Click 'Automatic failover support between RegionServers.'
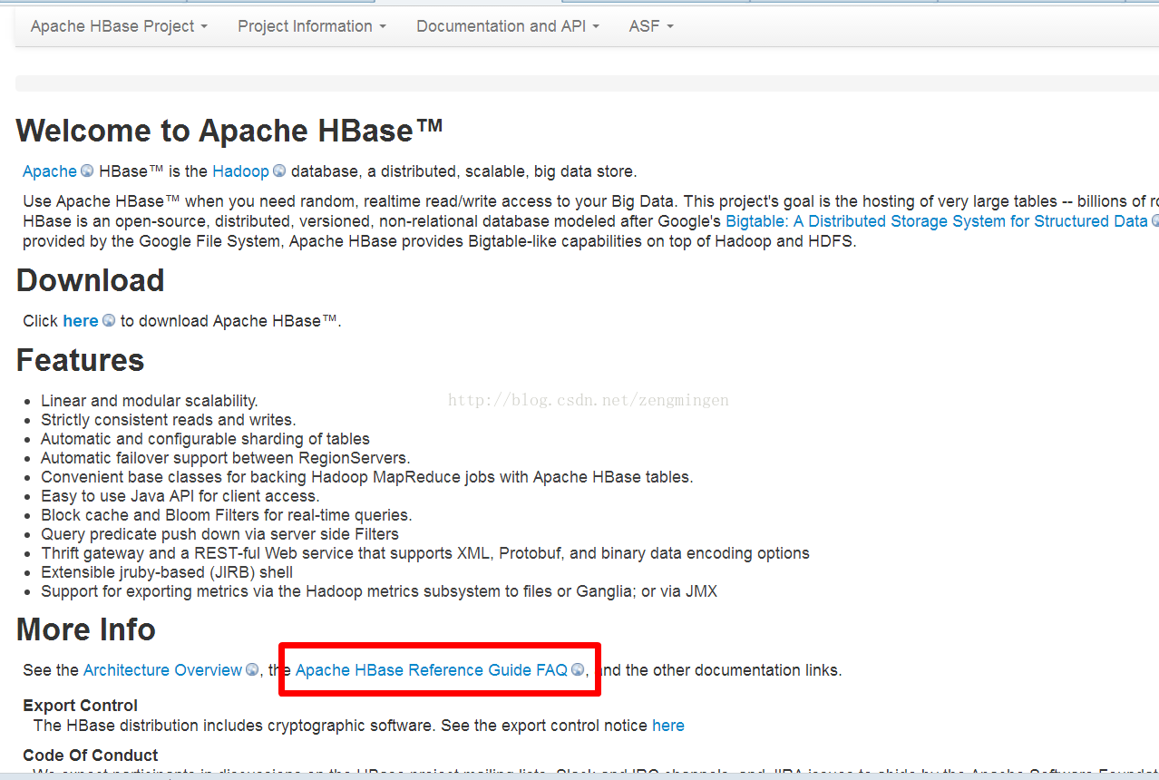 tap(226, 458)
